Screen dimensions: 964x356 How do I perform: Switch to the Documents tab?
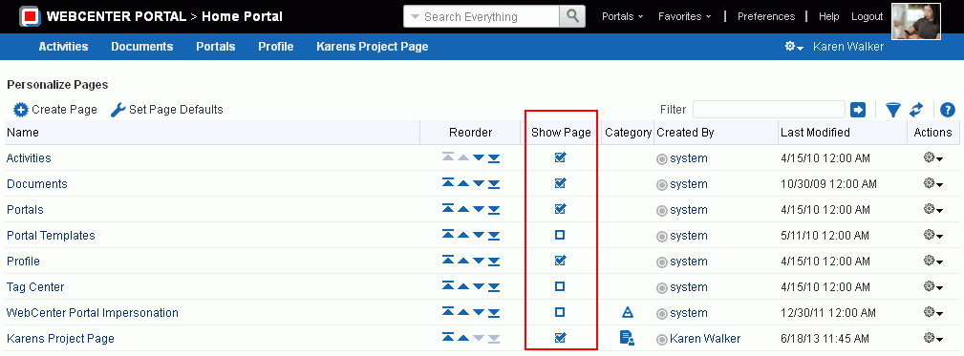tap(142, 47)
